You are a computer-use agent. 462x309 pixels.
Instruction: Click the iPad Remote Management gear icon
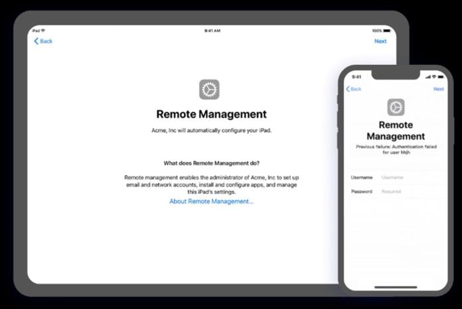(x=209, y=90)
